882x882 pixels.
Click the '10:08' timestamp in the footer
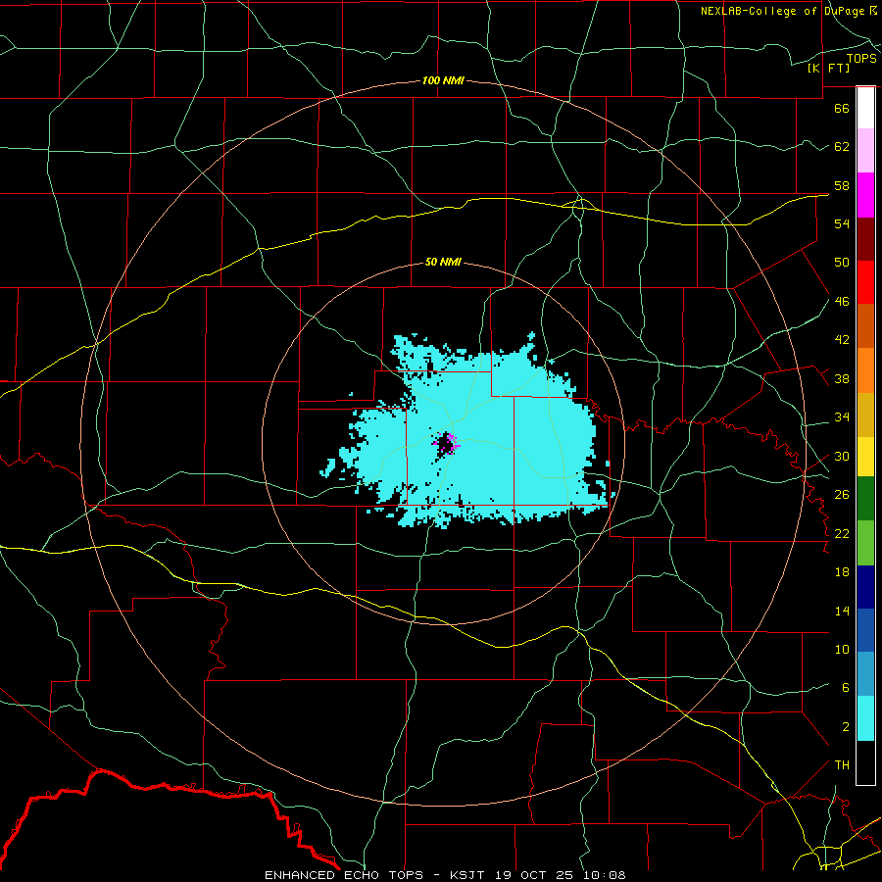pyautogui.click(x=604, y=875)
